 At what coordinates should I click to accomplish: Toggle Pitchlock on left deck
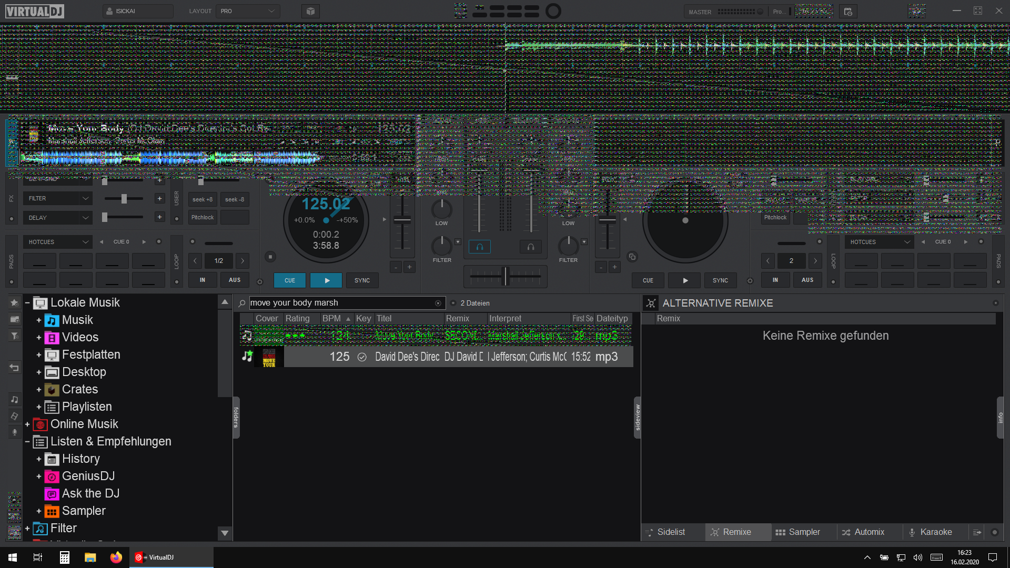pyautogui.click(x=203, y=218)
